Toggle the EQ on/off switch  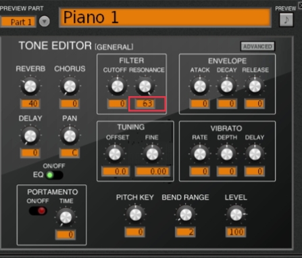click(x=54, y=175)
